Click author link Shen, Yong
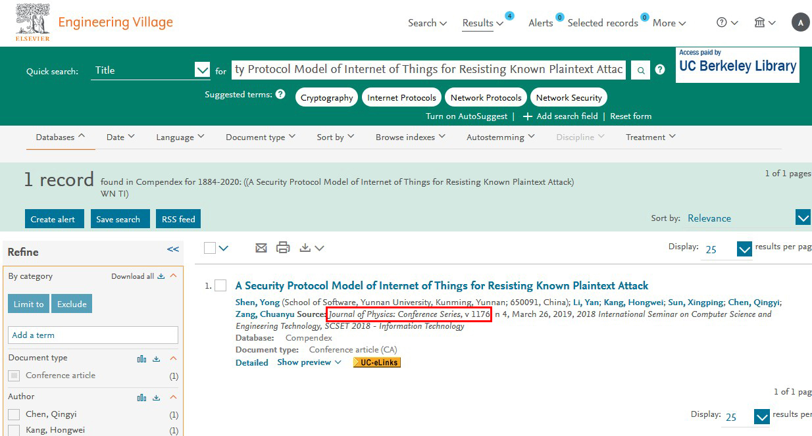812x436 pixels. [257, 303]
